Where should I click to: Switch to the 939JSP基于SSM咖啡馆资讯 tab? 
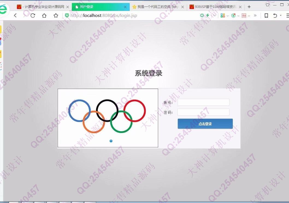click(x=215, y=7)
